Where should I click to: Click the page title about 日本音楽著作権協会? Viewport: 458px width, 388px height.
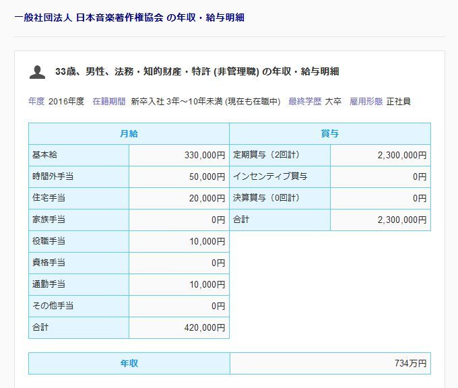129,18
